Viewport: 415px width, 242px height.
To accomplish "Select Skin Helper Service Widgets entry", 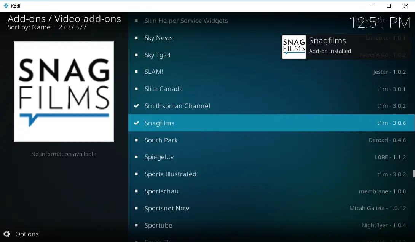I will coord(271,21).
